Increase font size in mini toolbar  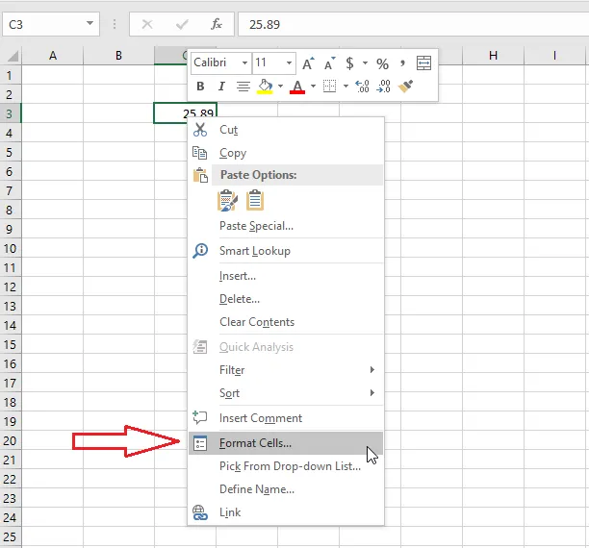tap(308, 63)
